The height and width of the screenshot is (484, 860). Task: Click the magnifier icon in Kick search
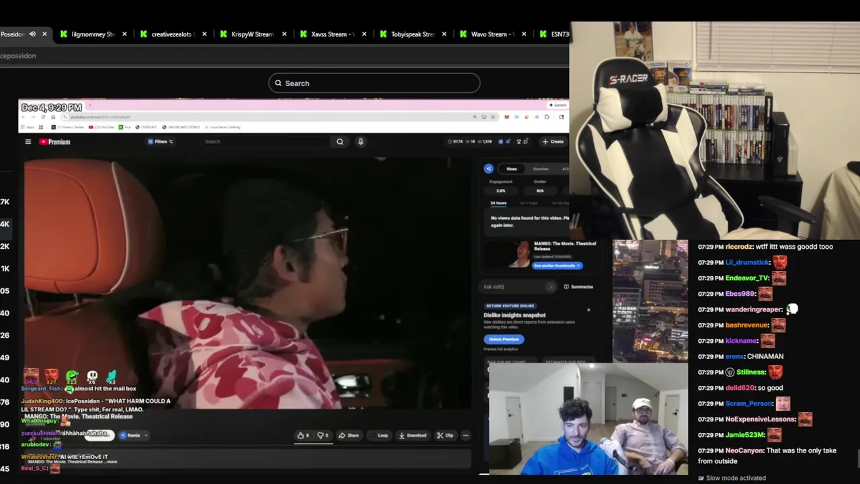(x=278, y=83)
